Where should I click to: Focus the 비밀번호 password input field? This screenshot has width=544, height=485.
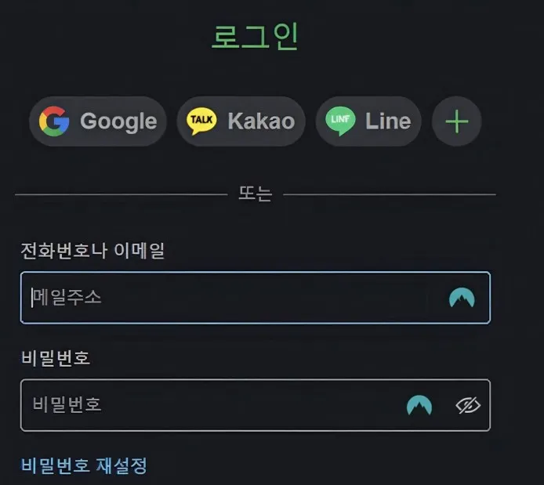212,405
